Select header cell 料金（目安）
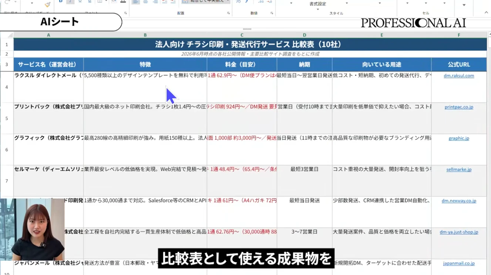 (x=242, y=64)
